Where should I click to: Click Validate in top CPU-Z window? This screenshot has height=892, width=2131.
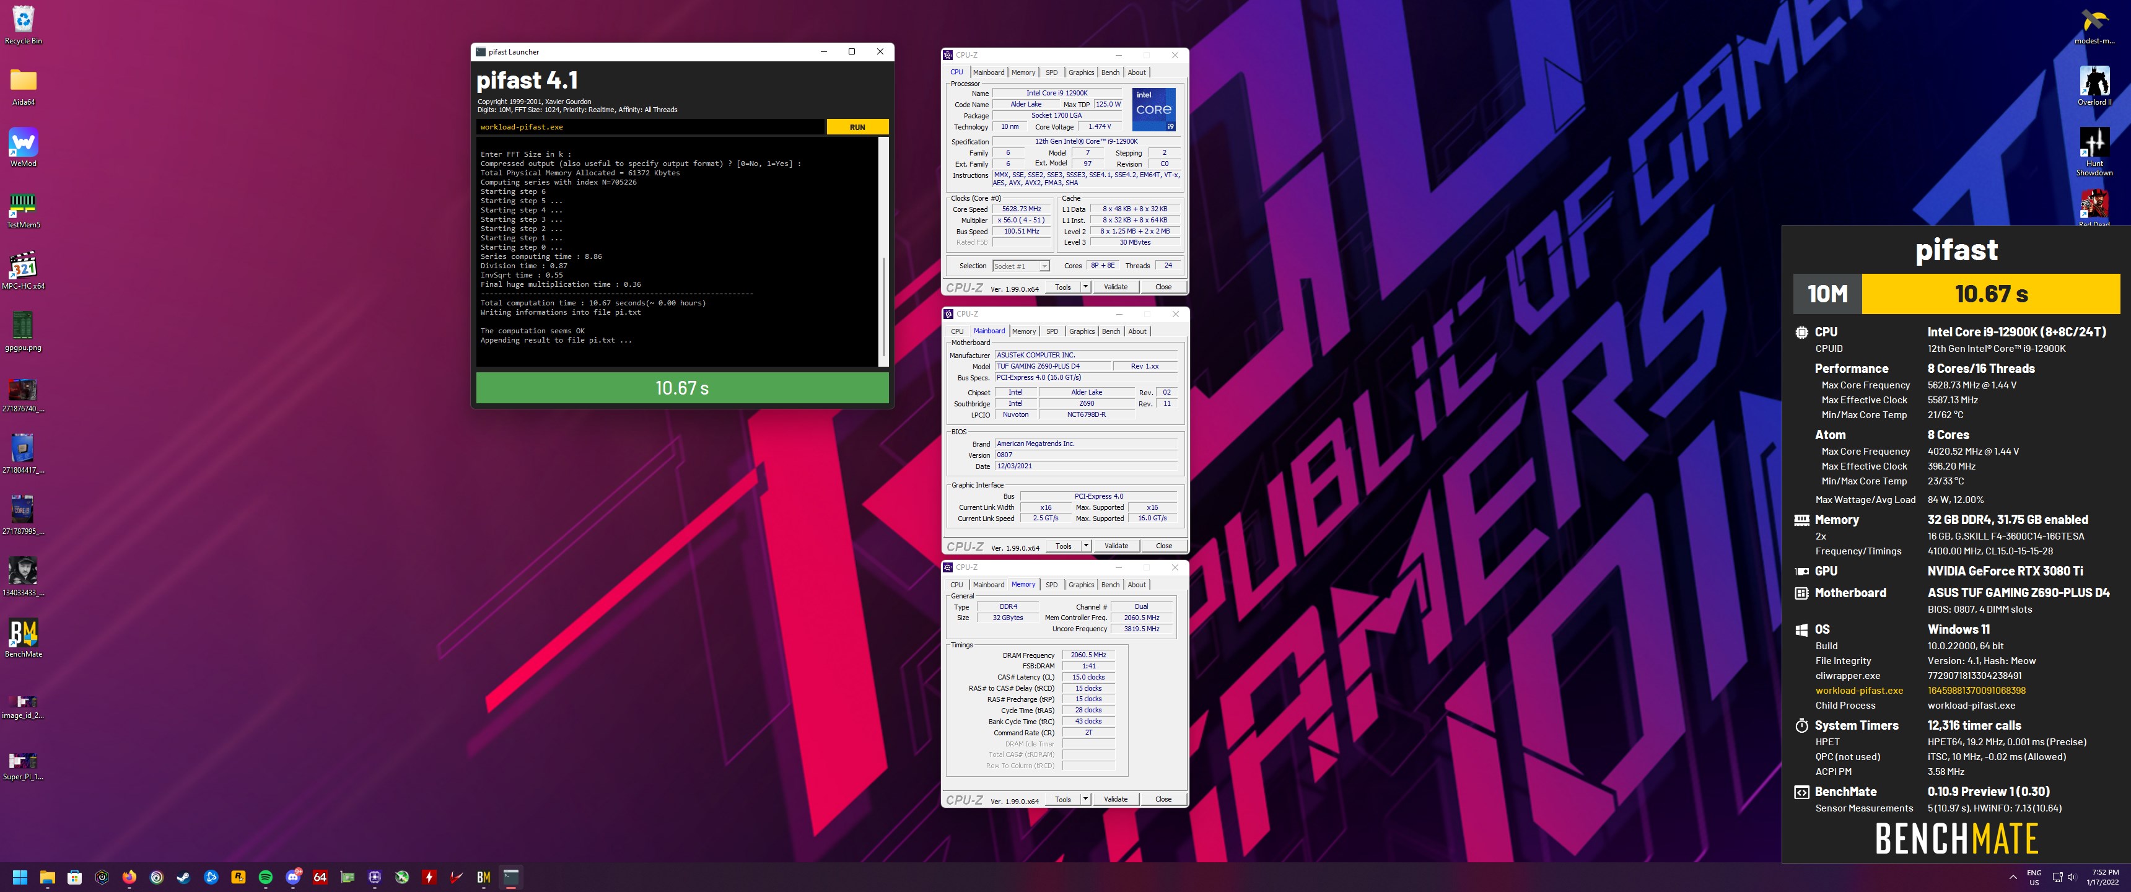click(x=1115, y=287)
